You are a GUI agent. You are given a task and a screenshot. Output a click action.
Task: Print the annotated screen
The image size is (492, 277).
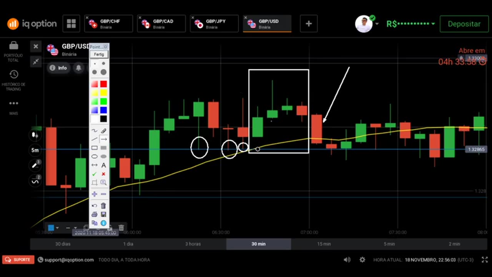pyautogui.click(x=94, y=214)
